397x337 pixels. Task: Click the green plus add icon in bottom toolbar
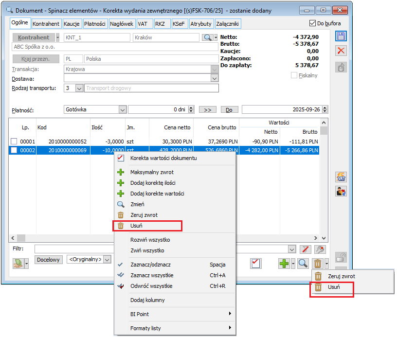284,264
